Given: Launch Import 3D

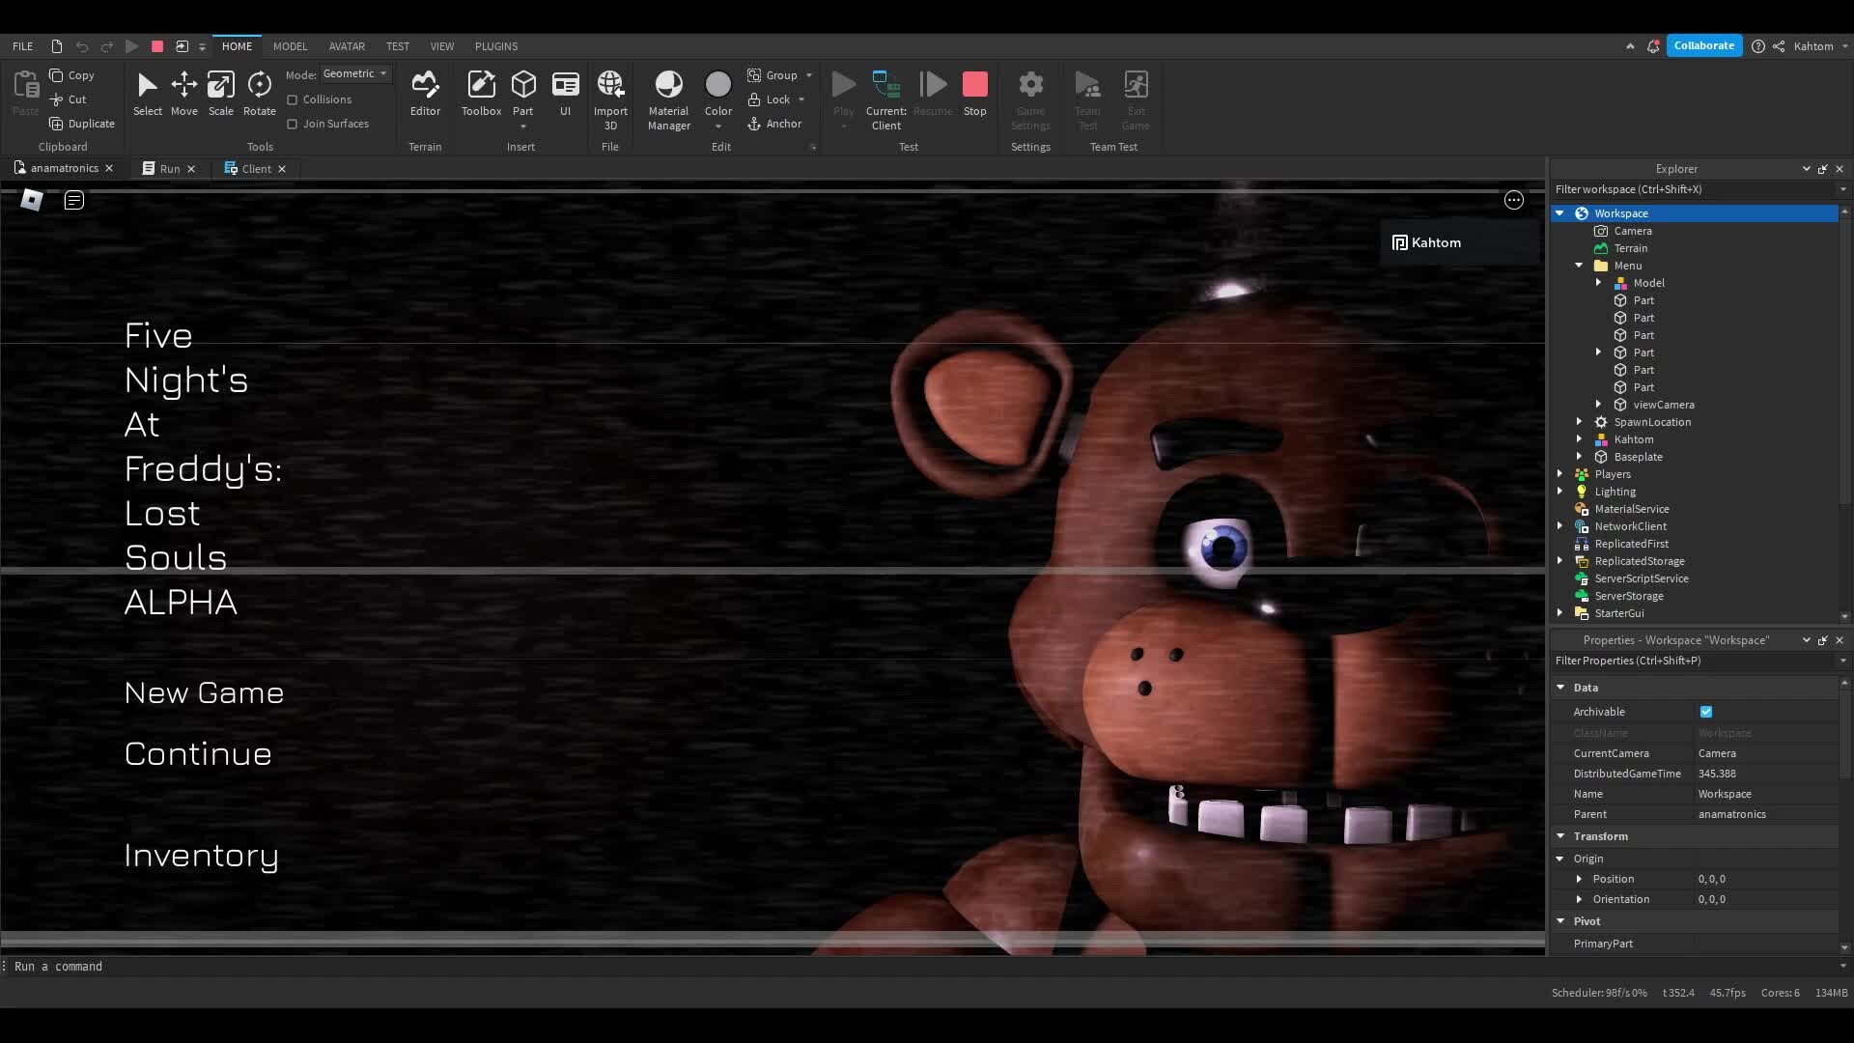Looking at the screenshot, I should (x=610, y=95).
